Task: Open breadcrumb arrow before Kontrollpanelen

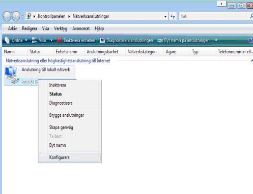Action: click(34, 16)
